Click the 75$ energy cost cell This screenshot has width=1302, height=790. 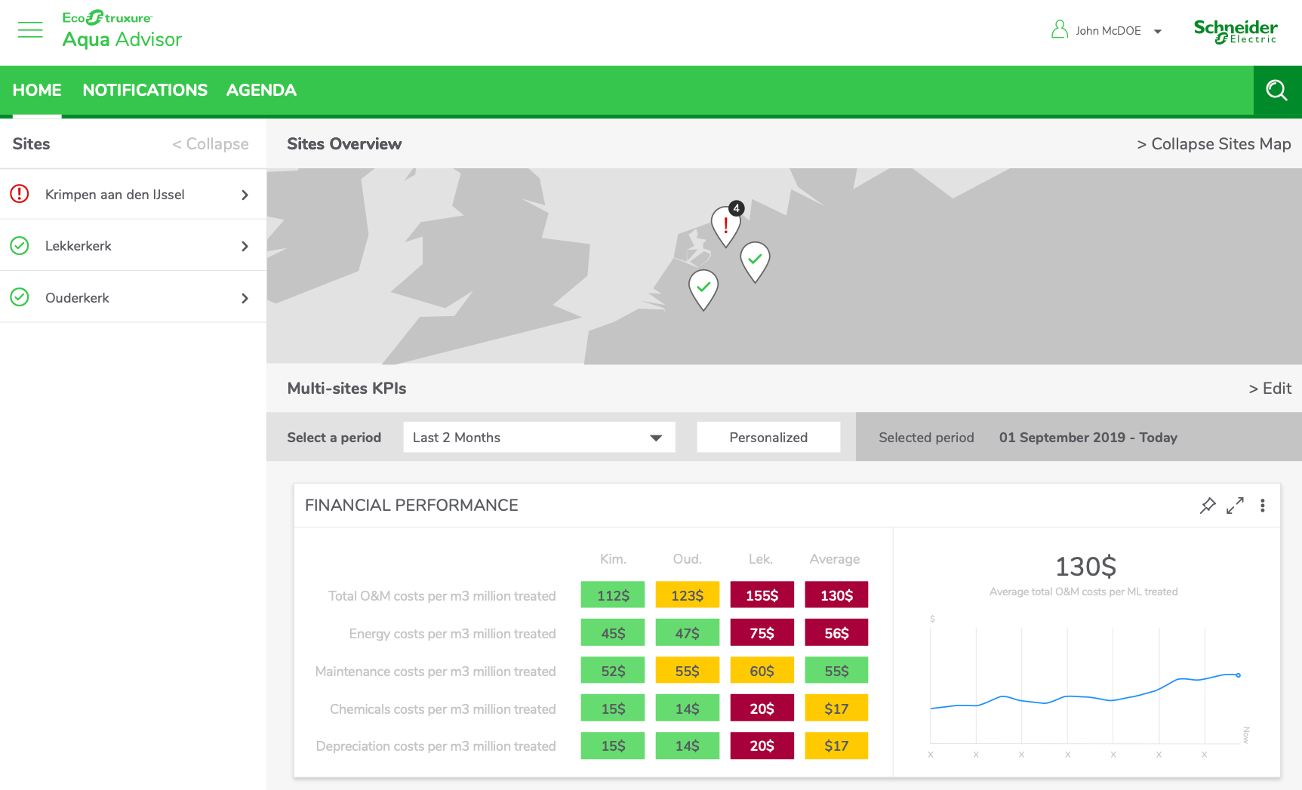tap(762, 632)
